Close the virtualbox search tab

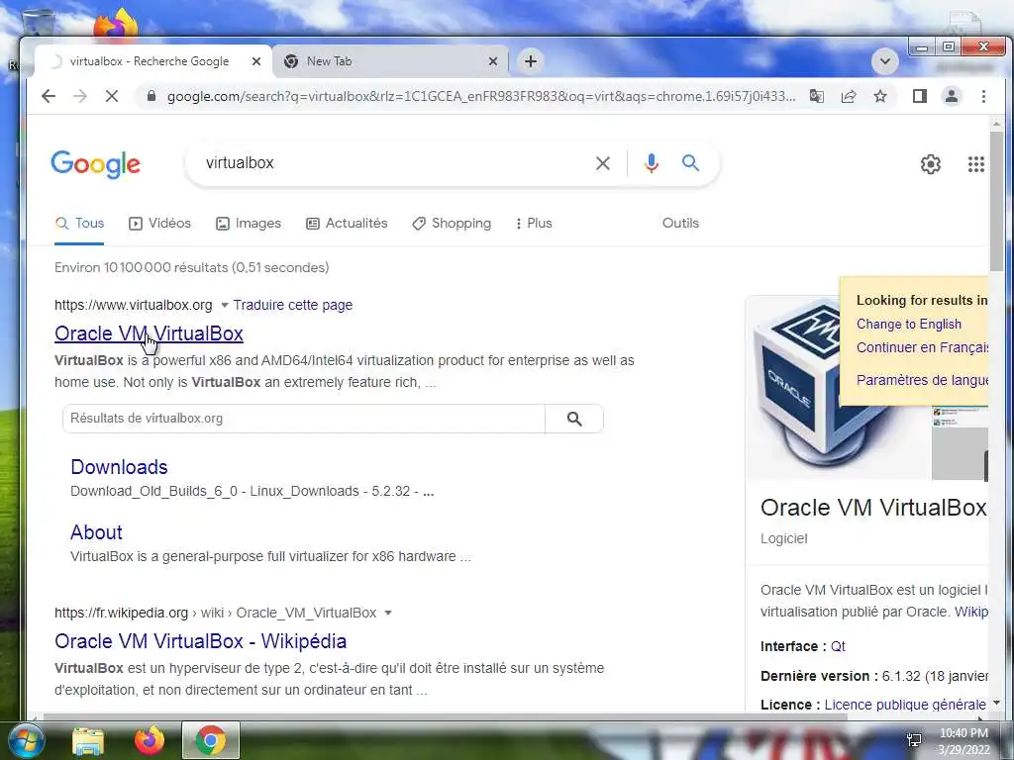(x=256, y=61)
